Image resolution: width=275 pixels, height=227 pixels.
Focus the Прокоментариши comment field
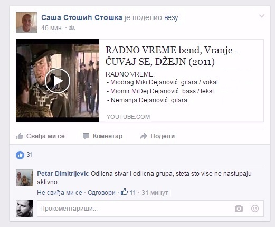(x=150, y=209)
